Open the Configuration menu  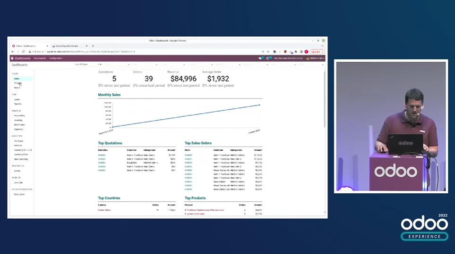click(56, 58)
